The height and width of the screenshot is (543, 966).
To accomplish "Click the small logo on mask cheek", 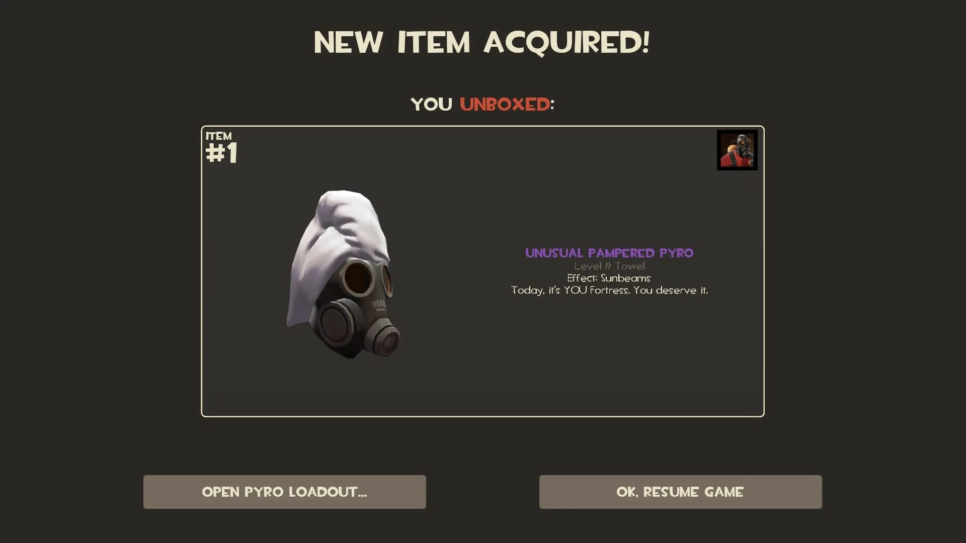I will coord(379,305).
